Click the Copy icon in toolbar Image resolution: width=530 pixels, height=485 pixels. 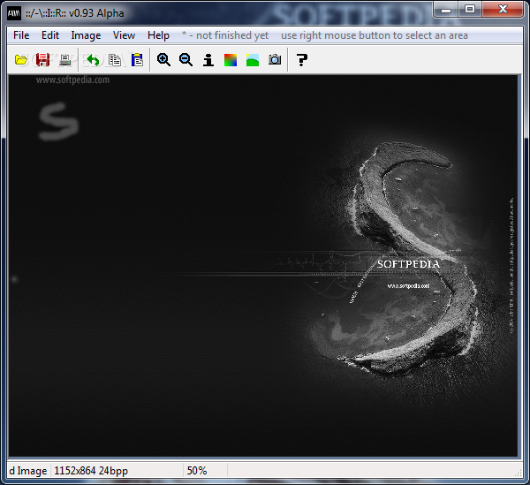click(115, 60)
